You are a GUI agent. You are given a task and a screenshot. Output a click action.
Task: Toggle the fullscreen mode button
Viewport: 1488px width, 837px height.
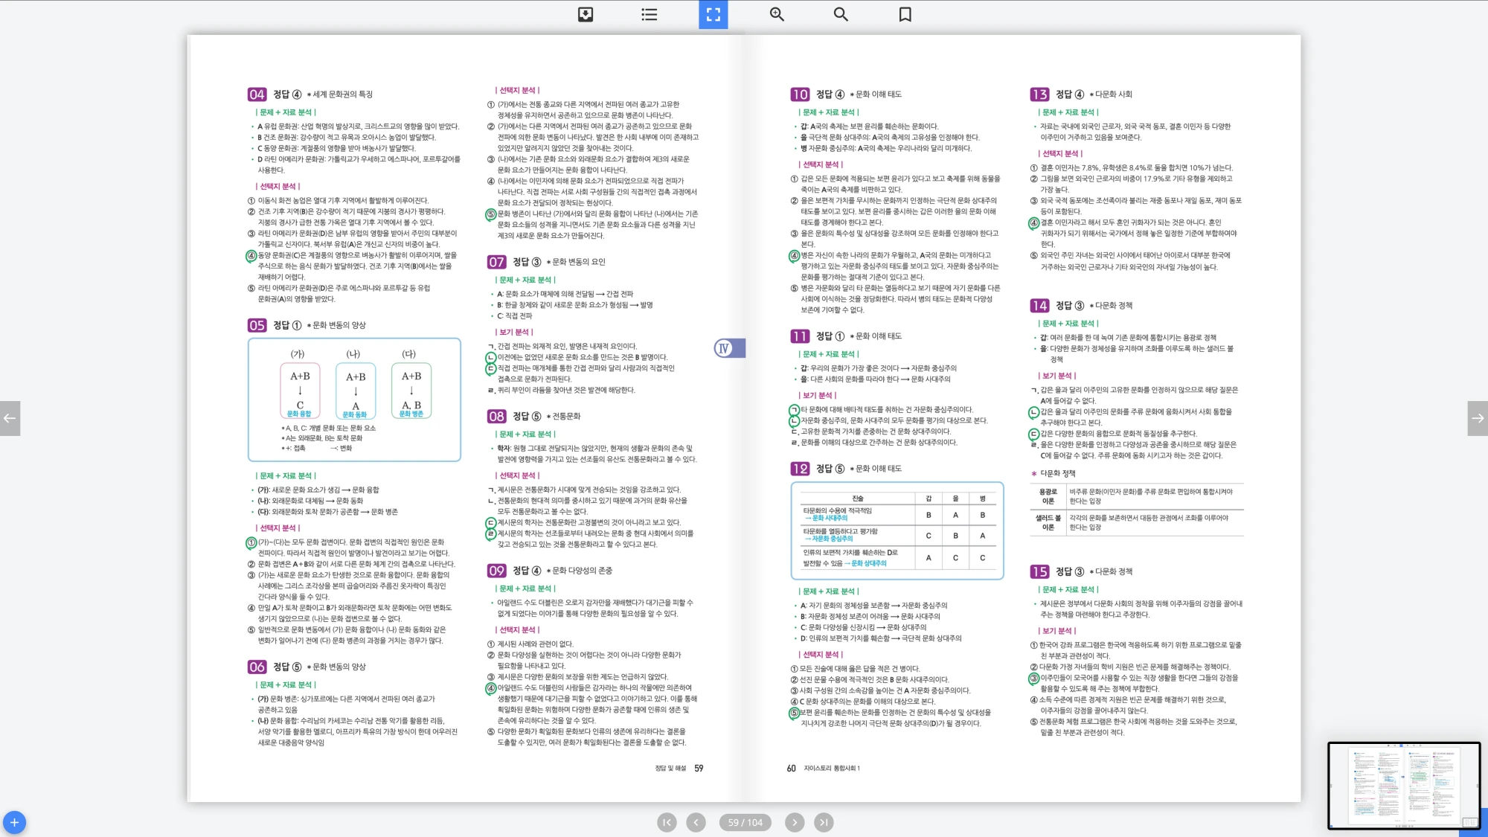713,14
